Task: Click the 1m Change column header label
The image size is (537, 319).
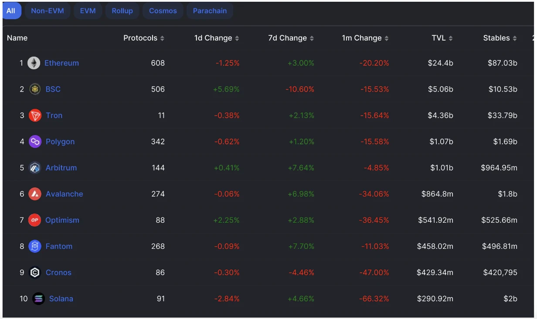Action: point(362,38)
